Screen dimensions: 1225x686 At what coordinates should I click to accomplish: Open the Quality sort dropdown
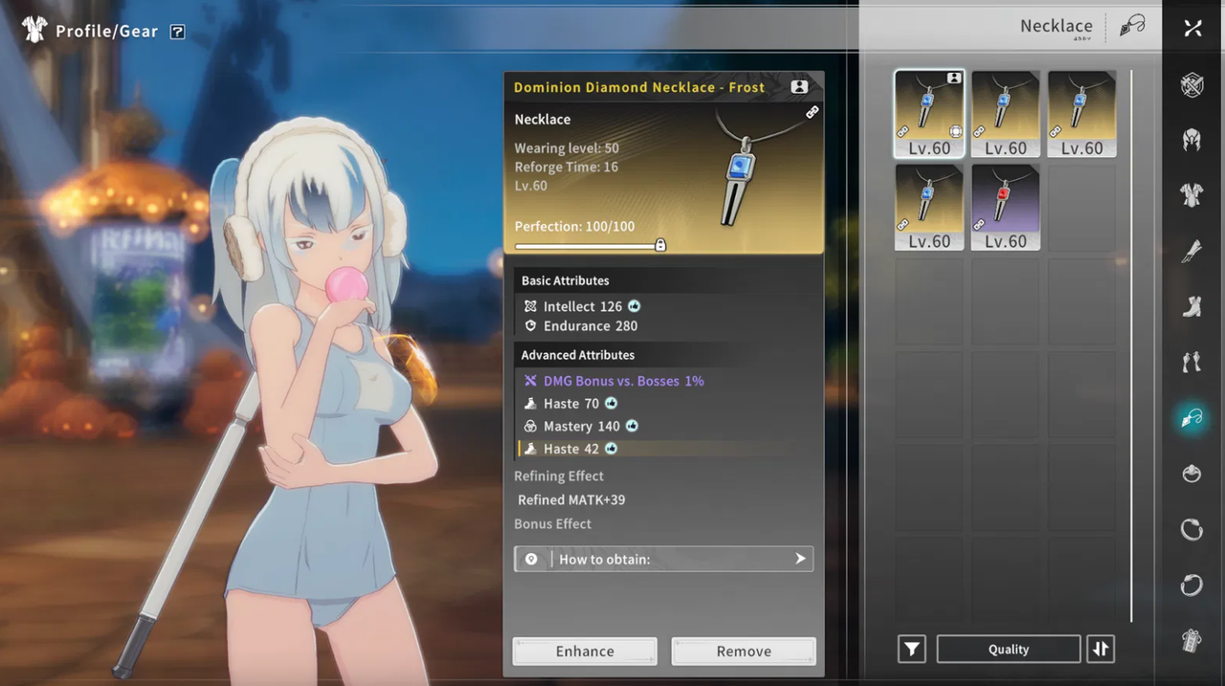[x=1009, y=650]
